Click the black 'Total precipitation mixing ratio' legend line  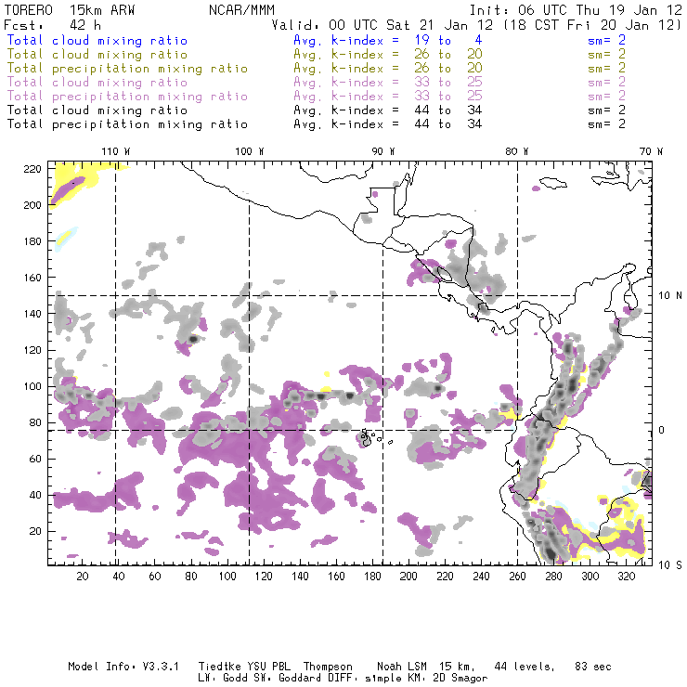(x=127, y=124)
